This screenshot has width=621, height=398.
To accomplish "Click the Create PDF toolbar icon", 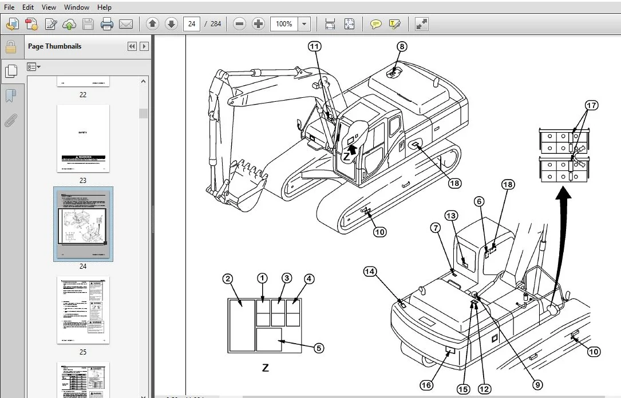I will 31,24.
